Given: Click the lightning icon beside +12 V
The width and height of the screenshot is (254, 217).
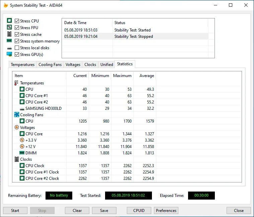Looking at the screenshot, I should (22, 146).
